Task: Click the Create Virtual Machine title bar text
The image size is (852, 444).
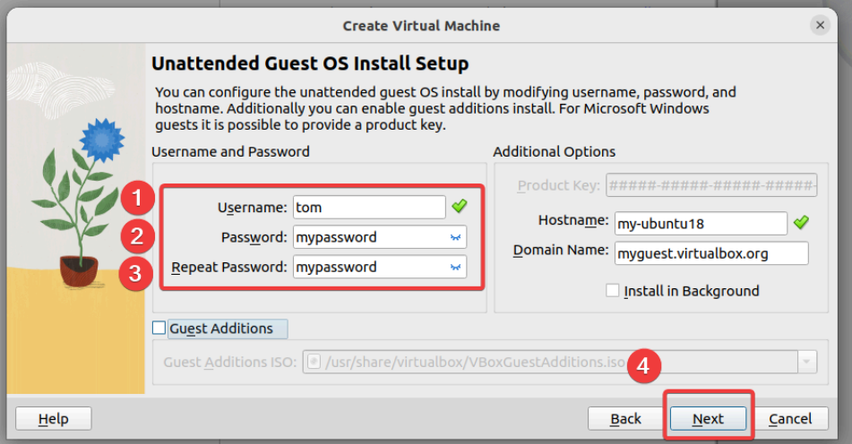Action: click(x=421, y=25)
